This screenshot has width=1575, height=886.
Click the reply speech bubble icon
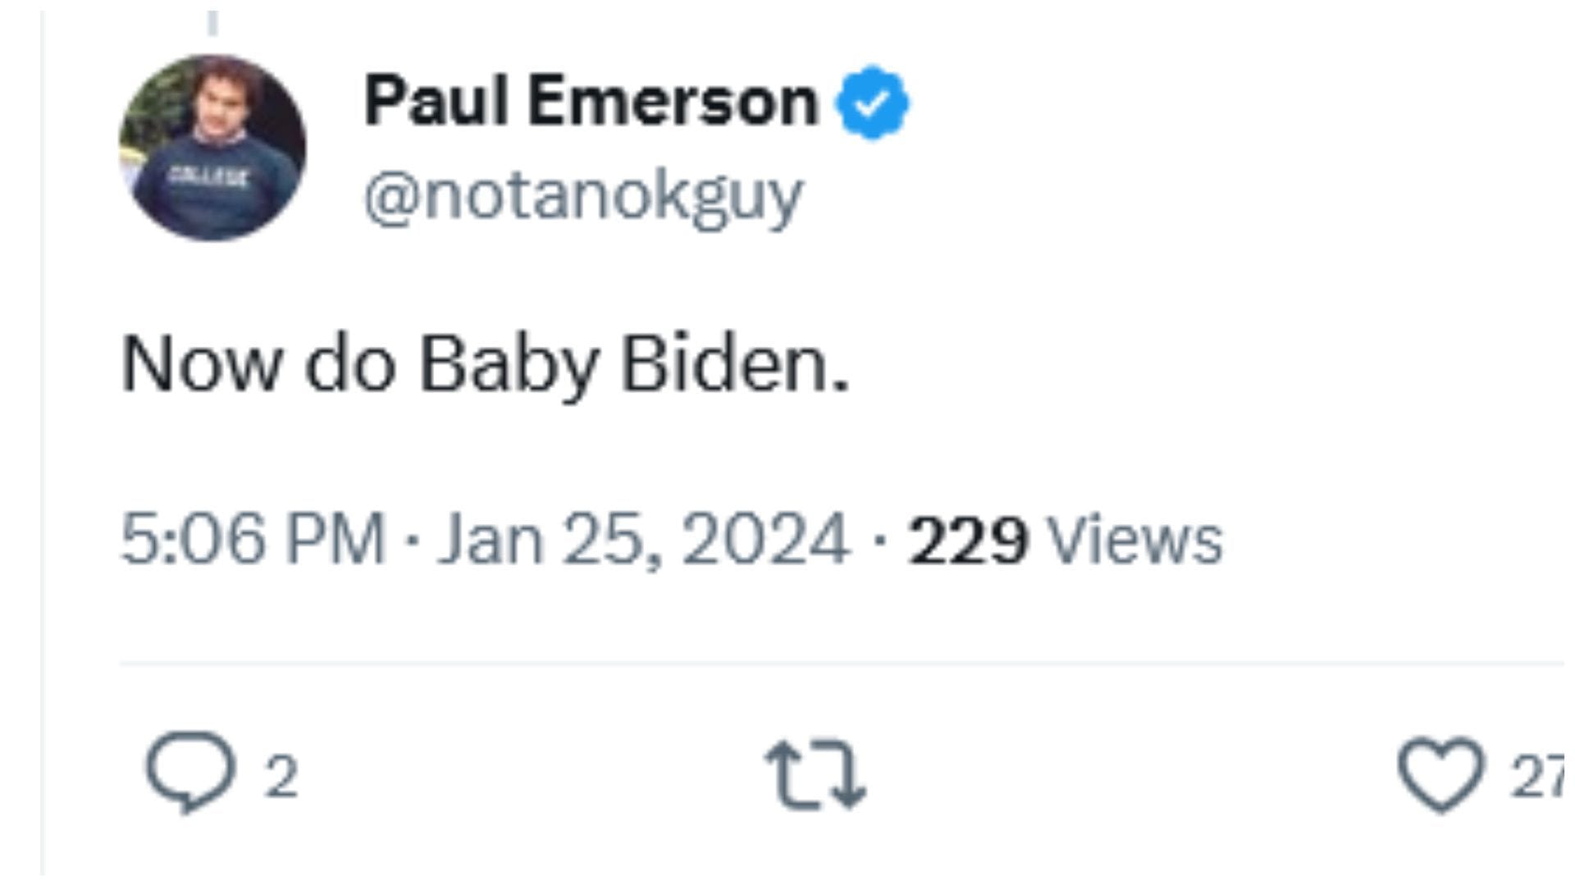pos(190,771)
